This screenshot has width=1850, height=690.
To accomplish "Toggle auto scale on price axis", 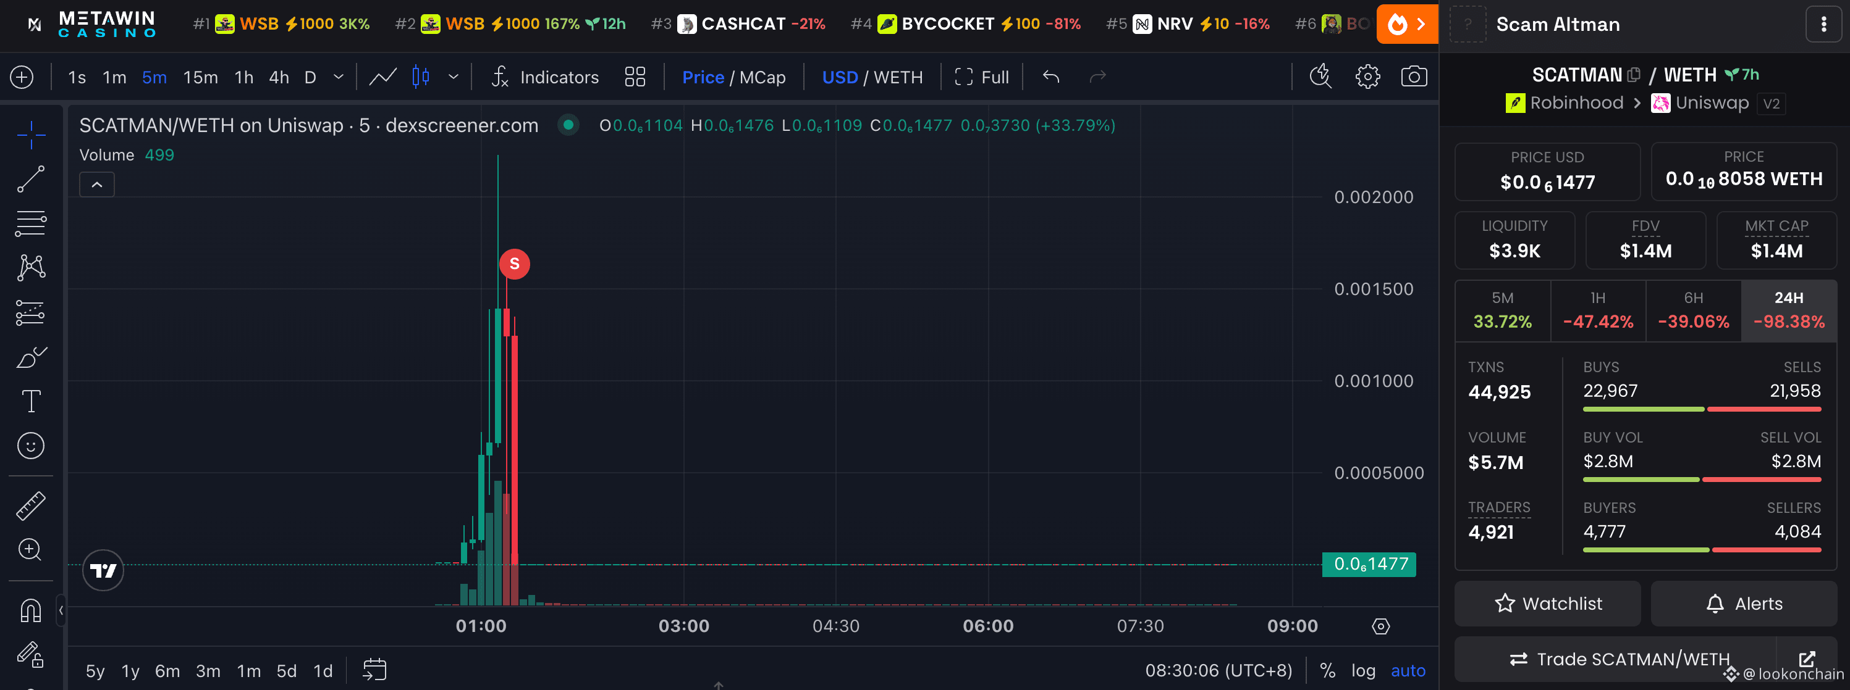I will (1408, 671).
